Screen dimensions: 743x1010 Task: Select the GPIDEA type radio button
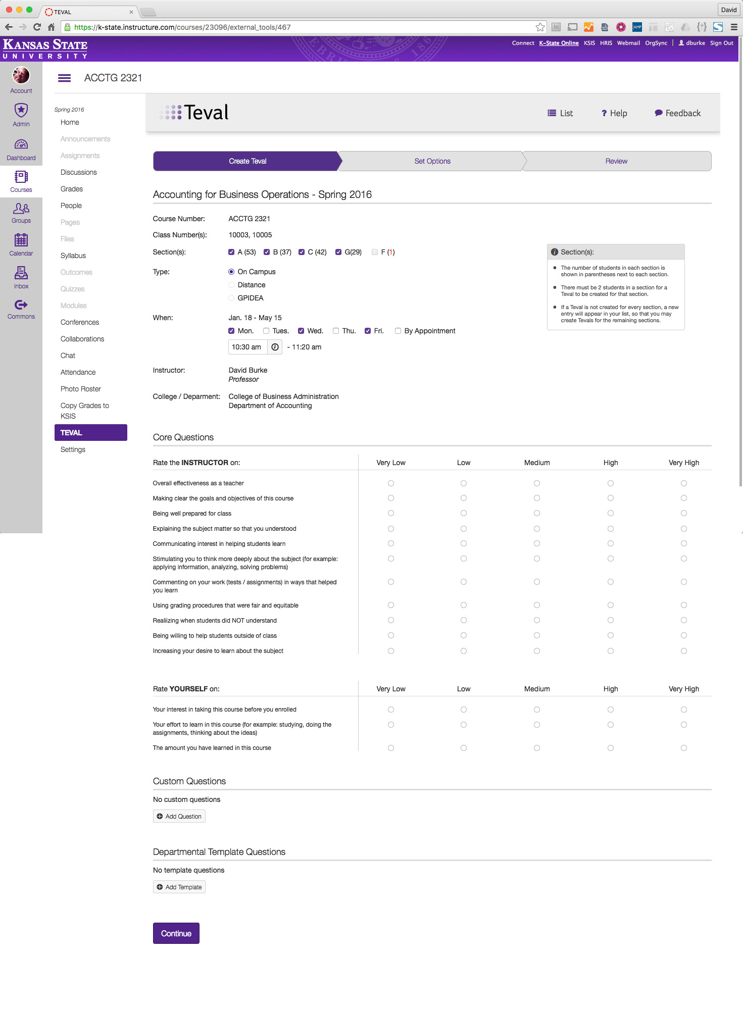pyautogui.click(x=231, y=298)
